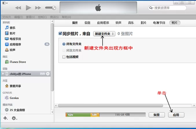Select 音乐 music note icon in sidebar

click(7, 28)
